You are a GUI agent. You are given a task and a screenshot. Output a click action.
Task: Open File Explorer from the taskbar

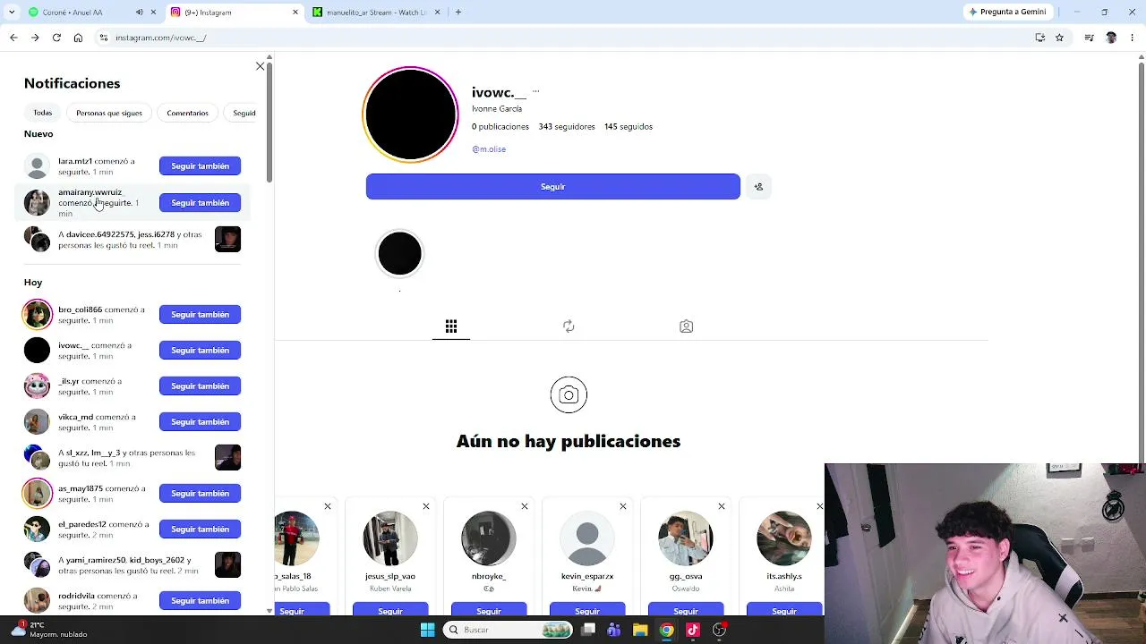pos(640,630)
